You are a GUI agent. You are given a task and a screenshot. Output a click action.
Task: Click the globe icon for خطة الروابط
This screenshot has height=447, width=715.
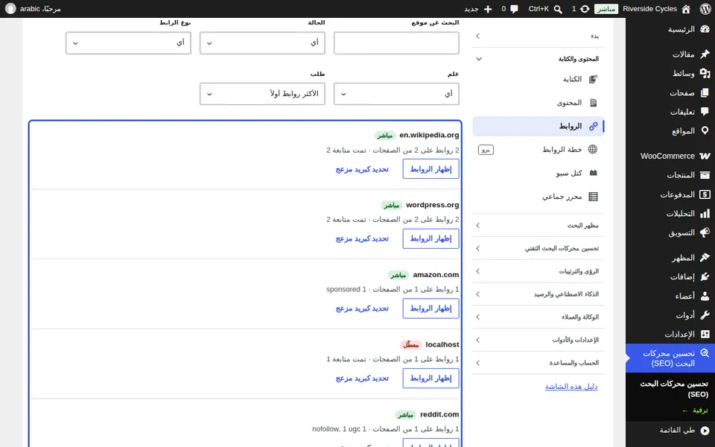[592, 149]
